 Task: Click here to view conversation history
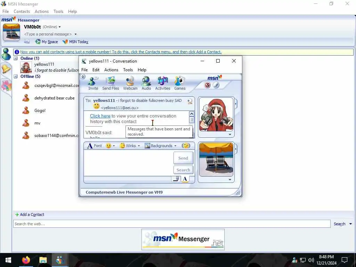click(x=100, y=116)
